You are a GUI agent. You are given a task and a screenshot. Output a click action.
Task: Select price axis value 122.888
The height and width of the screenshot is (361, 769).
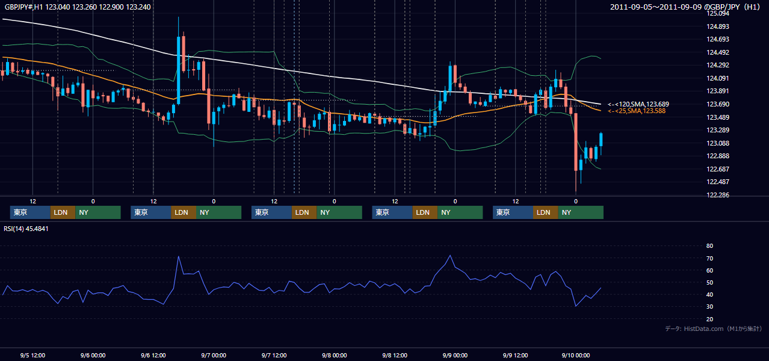pos(717,156)
